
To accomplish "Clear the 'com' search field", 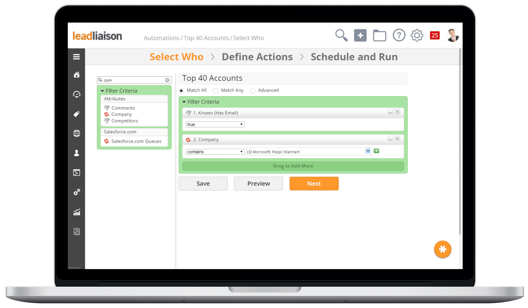I will 167,80.
